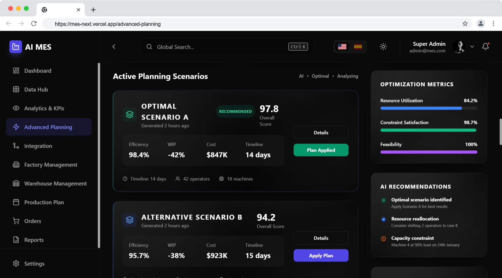Click the Analytics eye icon
The height and width of the screenshot is (278, 502).
(16, 108)
